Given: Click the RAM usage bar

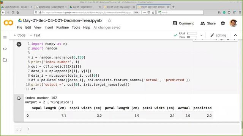Looking at the screenshot, I should pyautogui.click(x=192, y=34).
